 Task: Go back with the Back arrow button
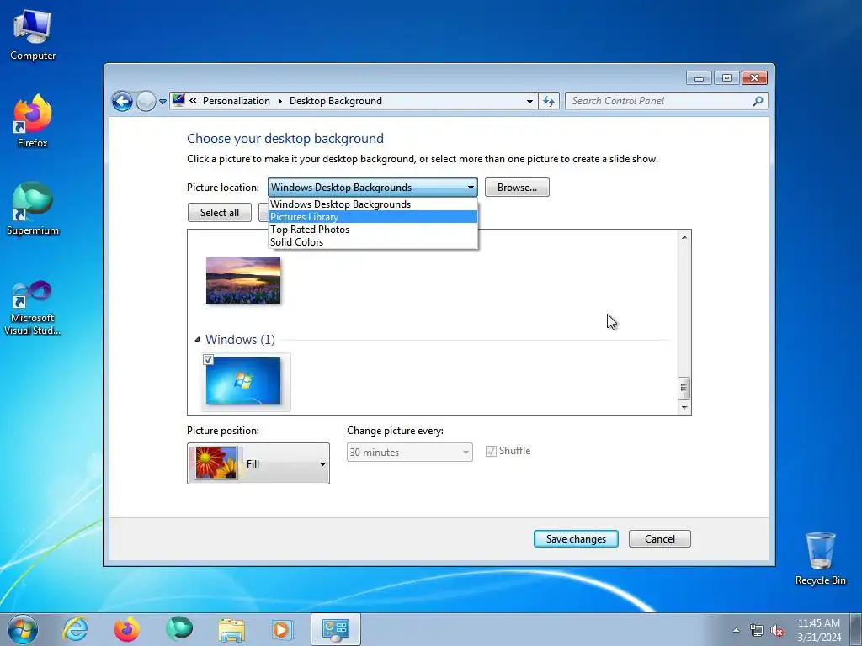coord(122,101)
